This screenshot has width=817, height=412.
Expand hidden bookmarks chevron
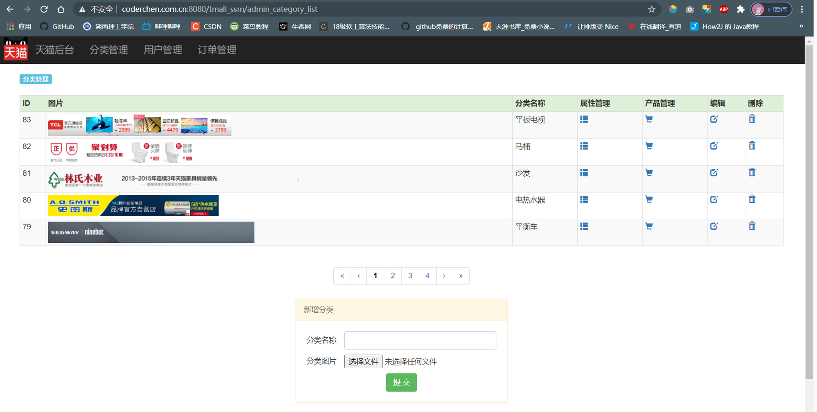coord(801,26)
